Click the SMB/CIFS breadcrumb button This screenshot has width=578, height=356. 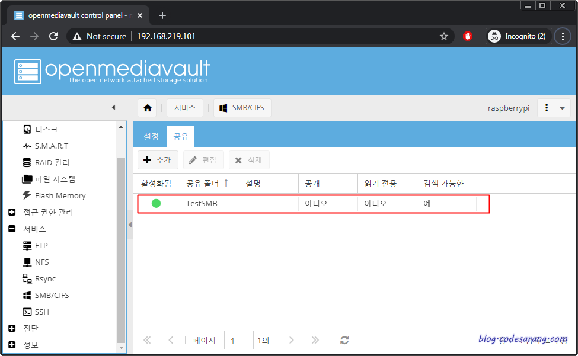[242, 108]
